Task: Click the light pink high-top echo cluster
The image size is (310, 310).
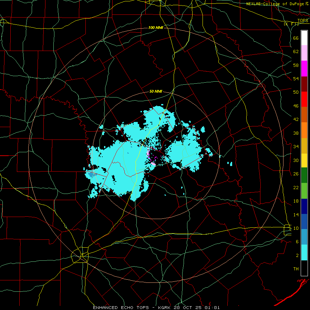Action: click(153, 164)
